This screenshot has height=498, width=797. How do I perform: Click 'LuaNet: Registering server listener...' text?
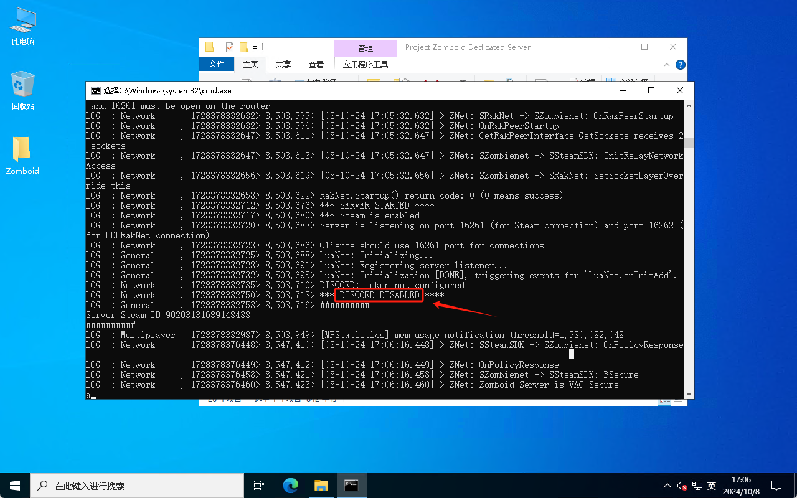click(414, 265)
